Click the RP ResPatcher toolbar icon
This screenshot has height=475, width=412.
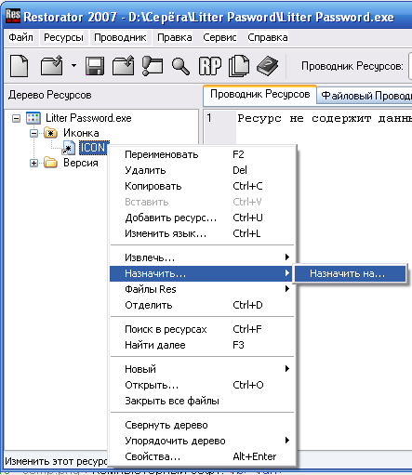210,66
